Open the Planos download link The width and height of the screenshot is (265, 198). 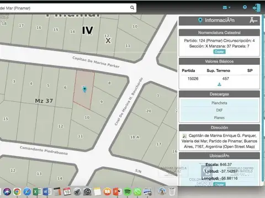[x=219, y=118]
